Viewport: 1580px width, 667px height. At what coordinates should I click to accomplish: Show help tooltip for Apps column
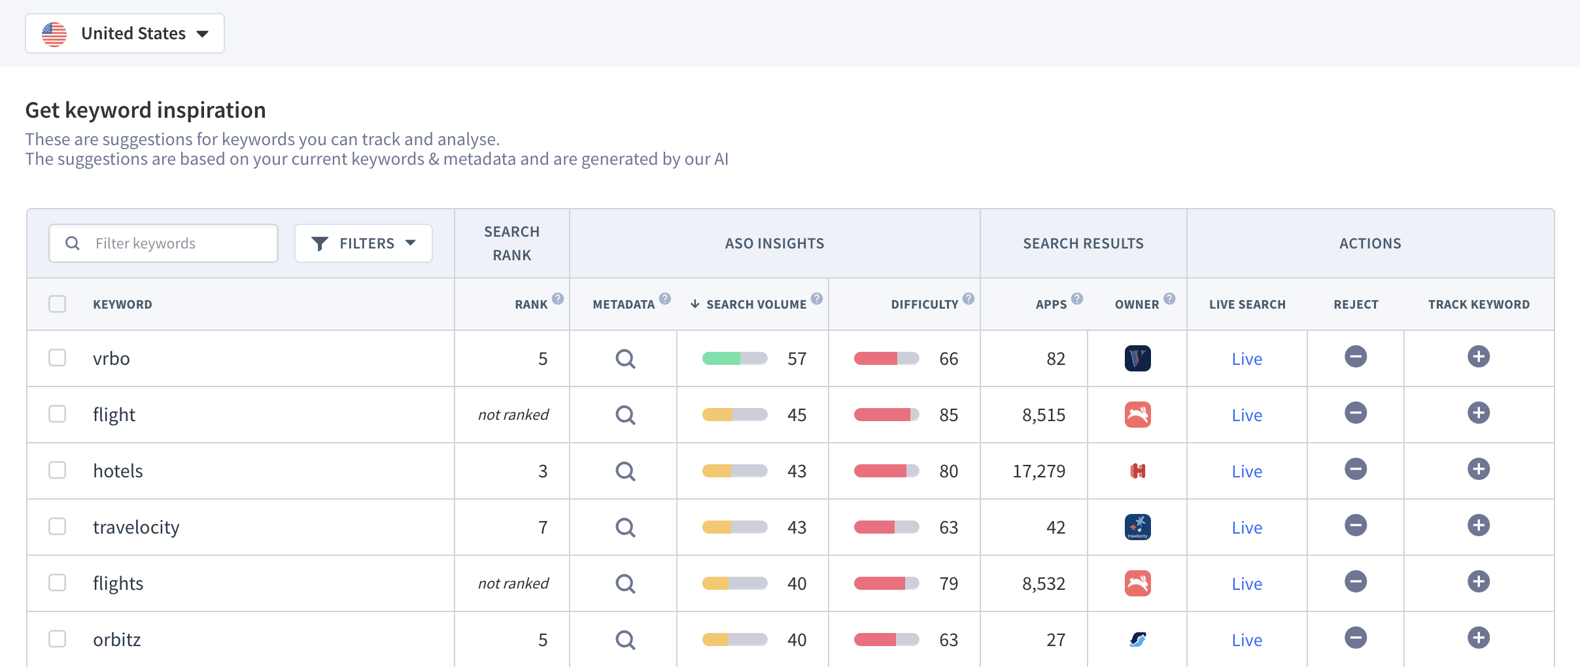coord(1077,298)
